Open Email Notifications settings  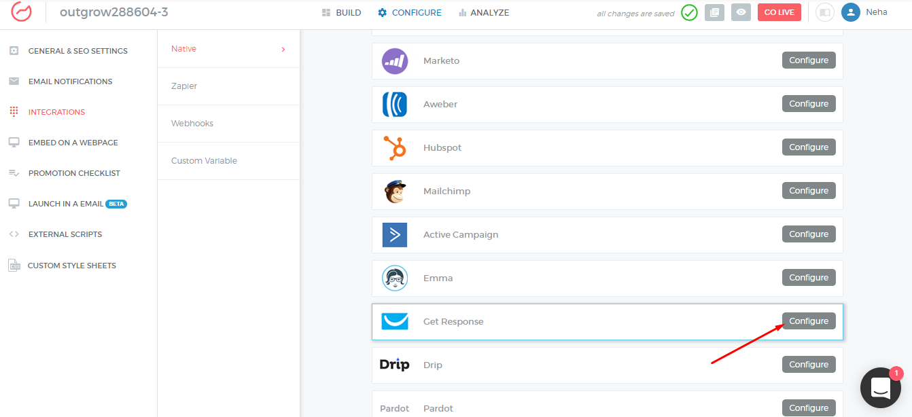pyautogui.click(x=71, y=81)
